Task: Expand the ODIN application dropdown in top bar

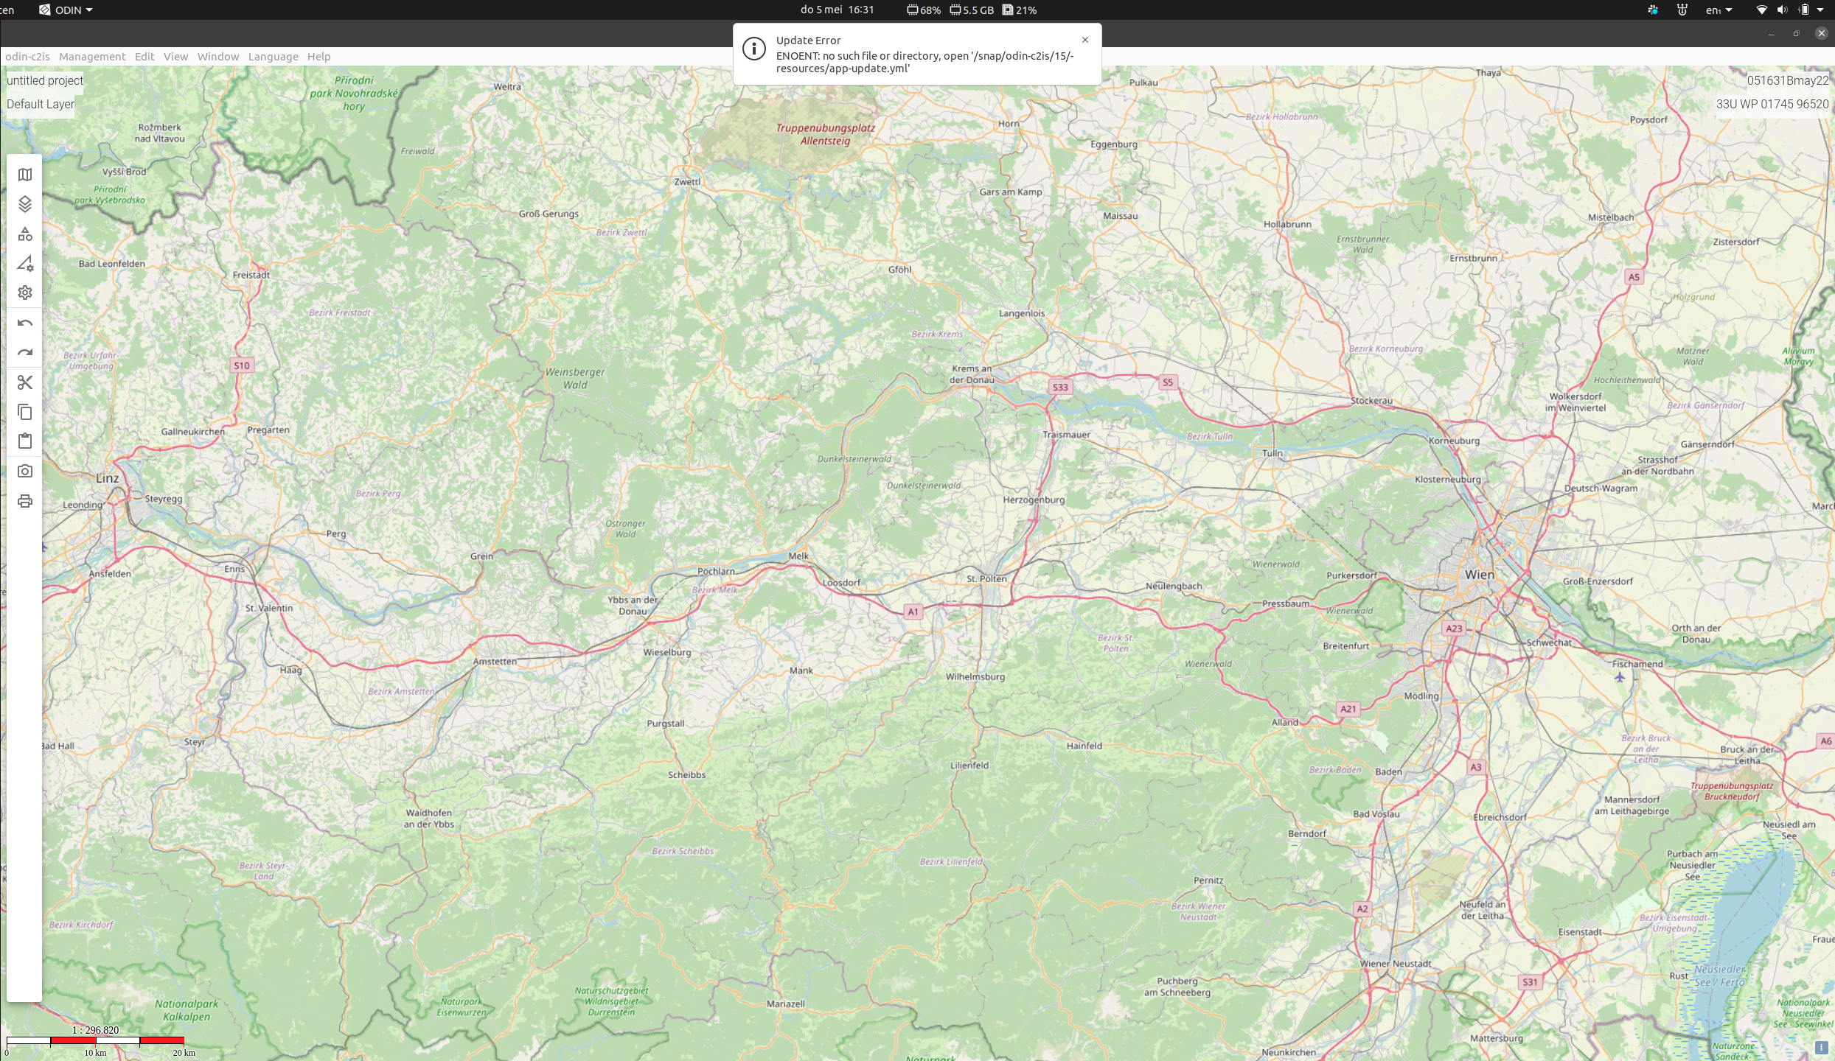Action: point(67,10)
